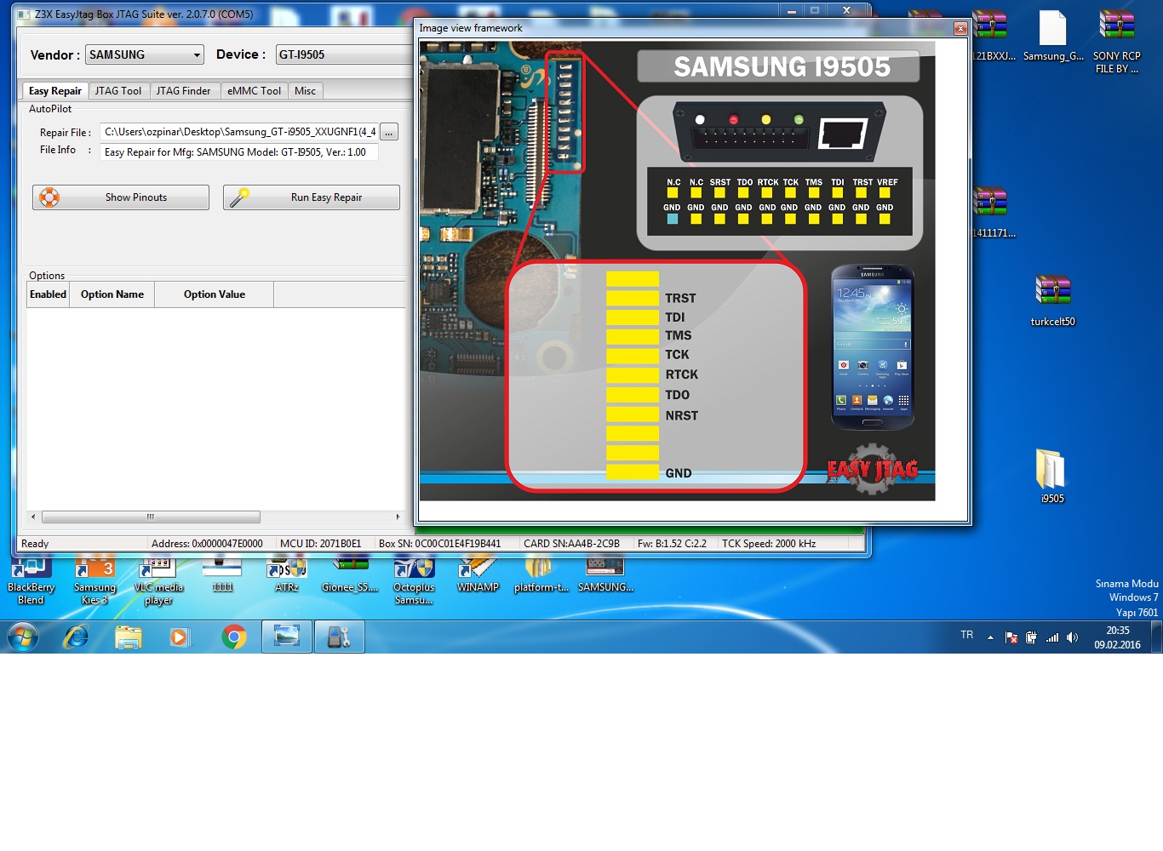Switch to the Easy Repair tab
This screenshot has width=1163, height=851.
tap(55, 91)
